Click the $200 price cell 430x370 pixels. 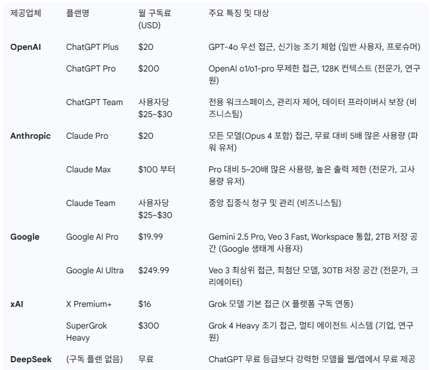(149, 68)
